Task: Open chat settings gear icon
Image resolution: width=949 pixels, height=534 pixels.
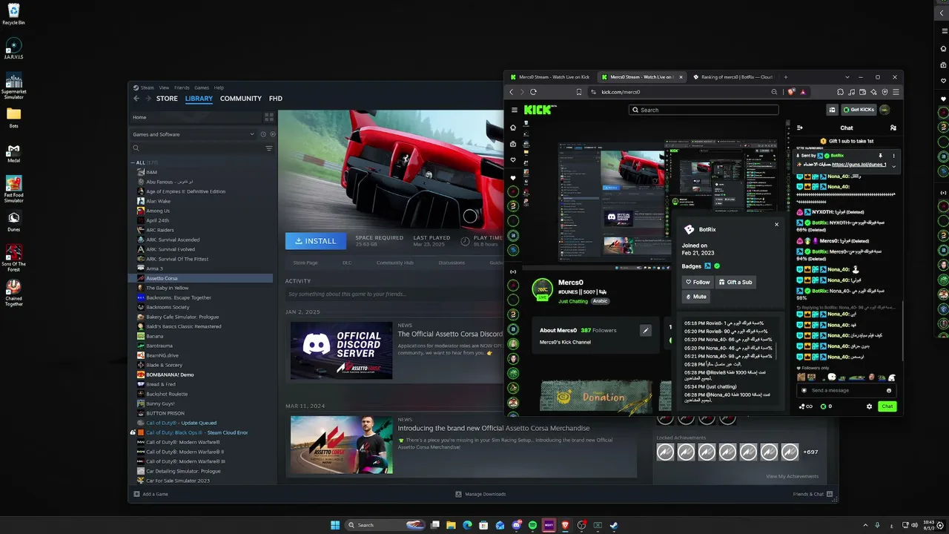Action: tap(869, 406)
